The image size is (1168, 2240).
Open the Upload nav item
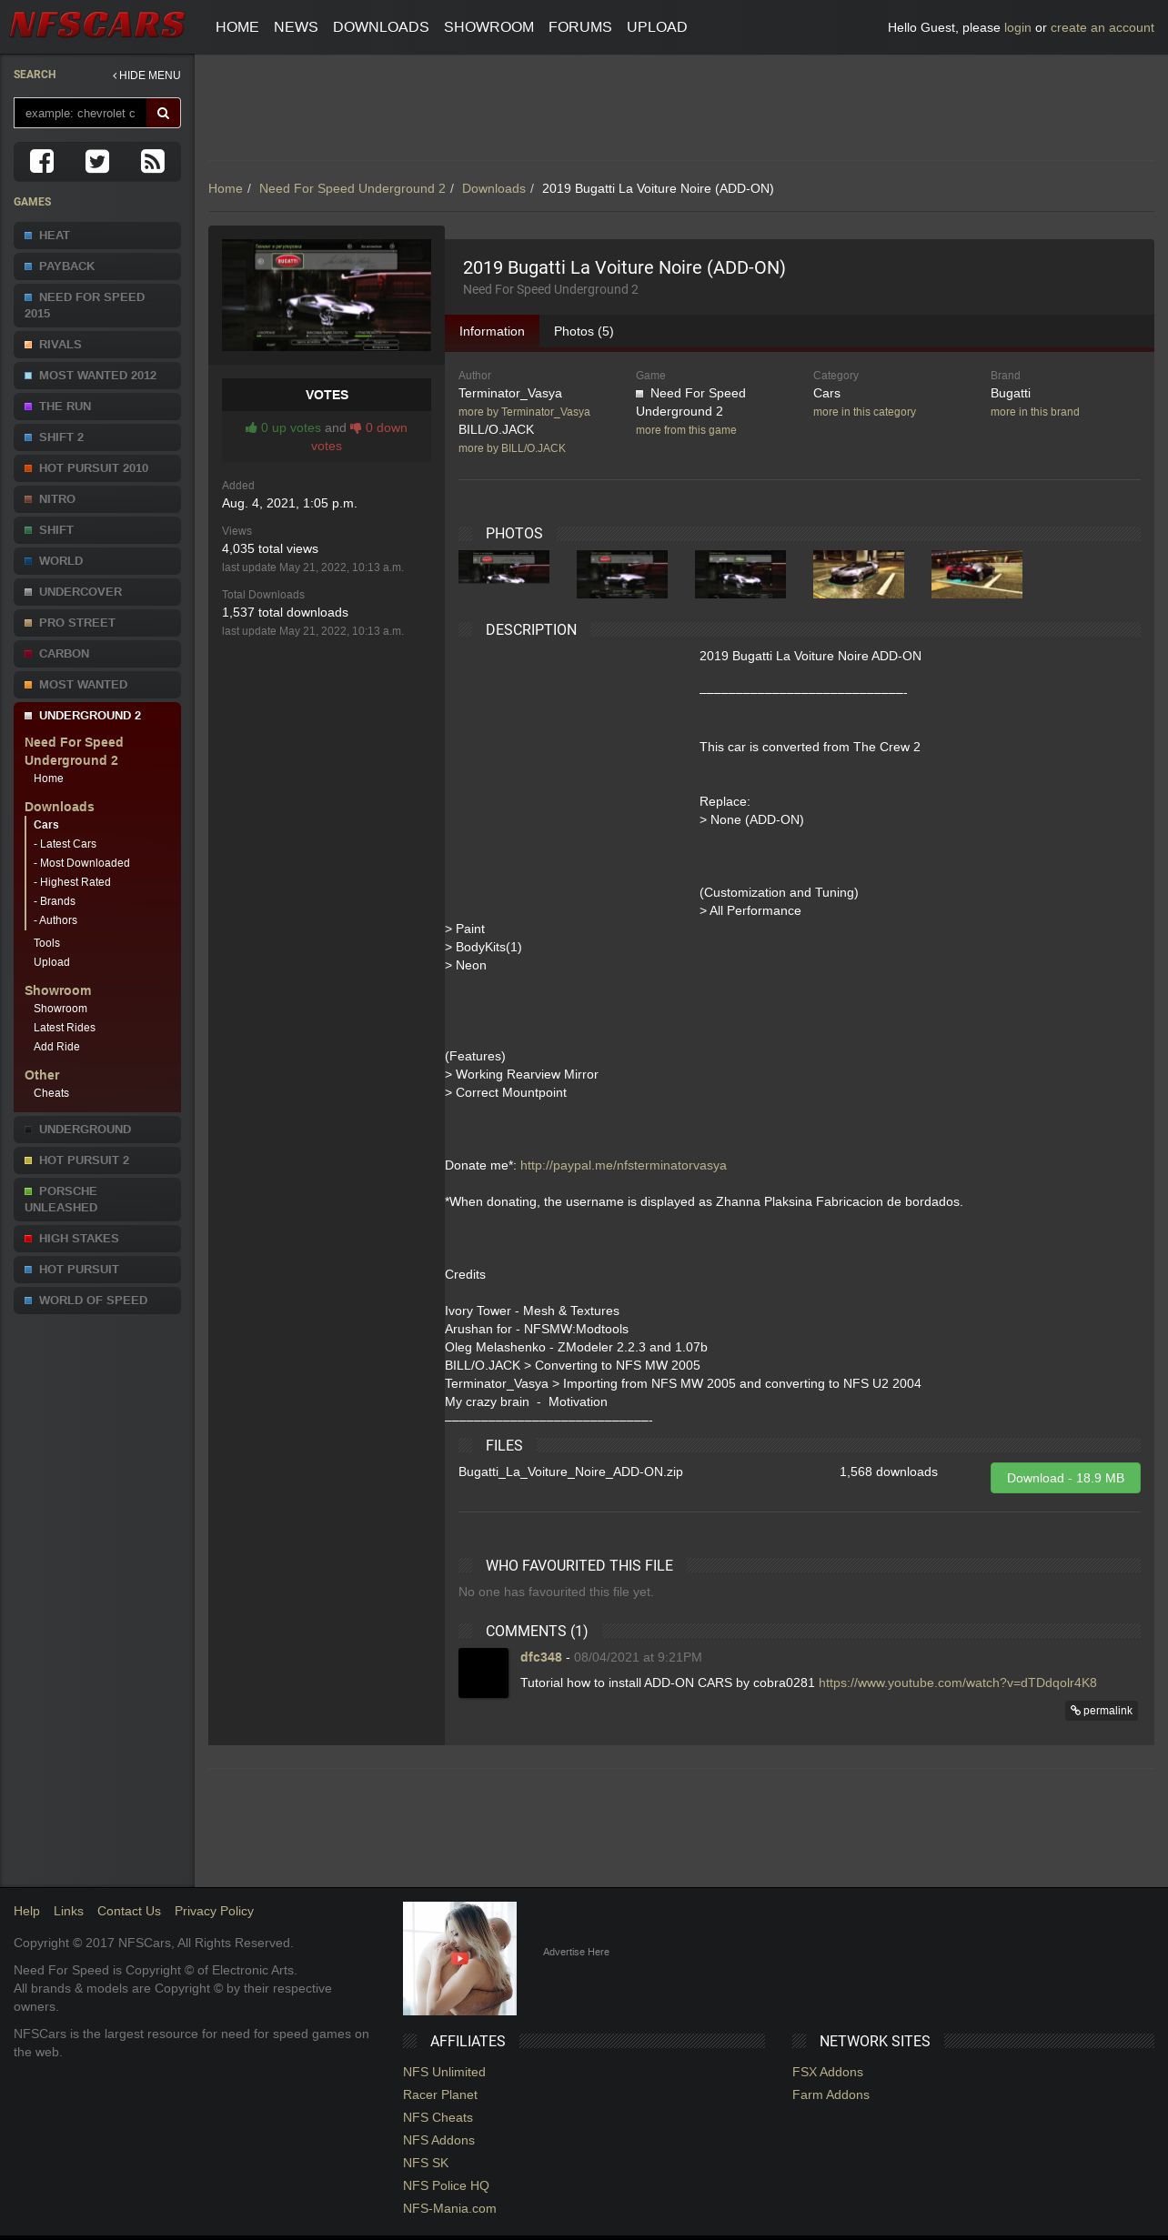[657, 27]
